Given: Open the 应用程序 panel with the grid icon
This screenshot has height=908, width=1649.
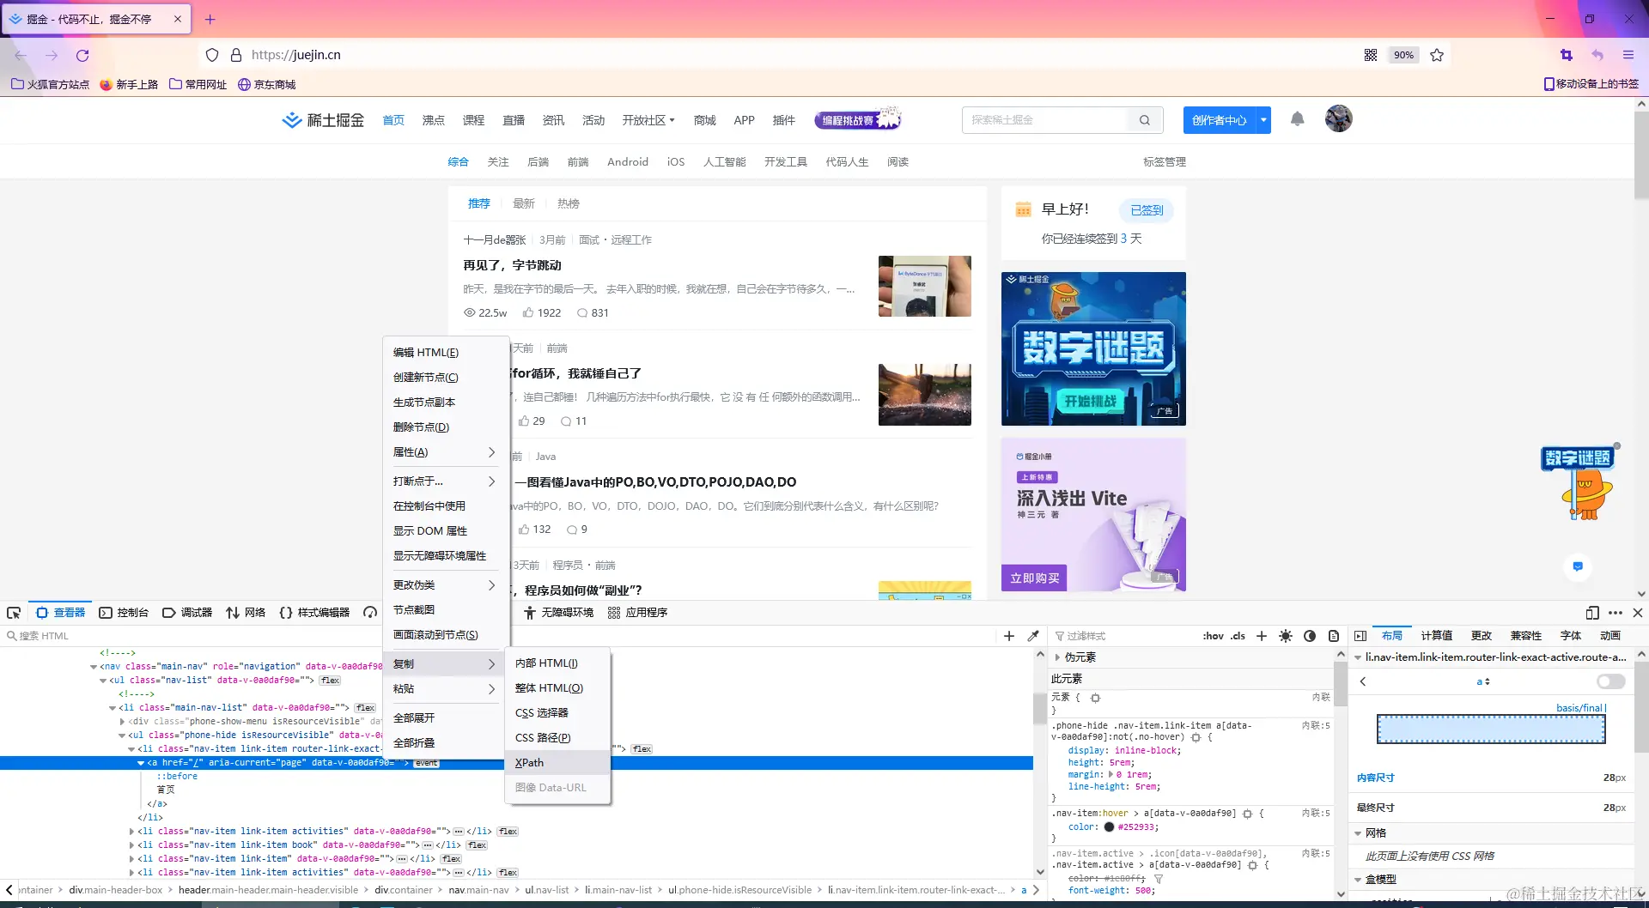Looking at the screenshot, I should pyautogui.click(x=614, y=613).
